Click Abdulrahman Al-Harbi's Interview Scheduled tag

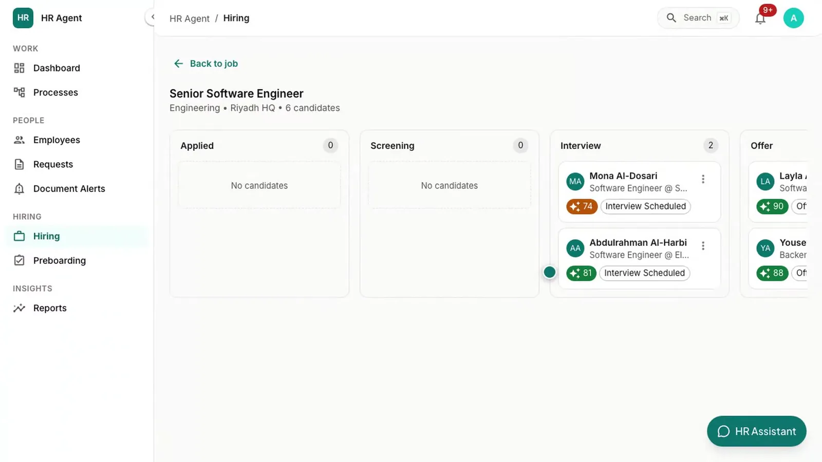645,273
